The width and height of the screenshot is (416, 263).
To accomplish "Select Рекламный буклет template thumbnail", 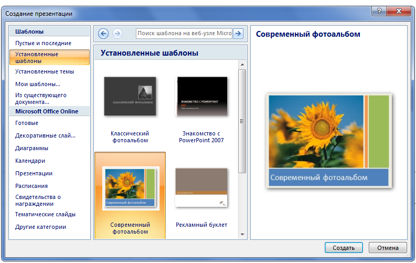I will (201, 187).
